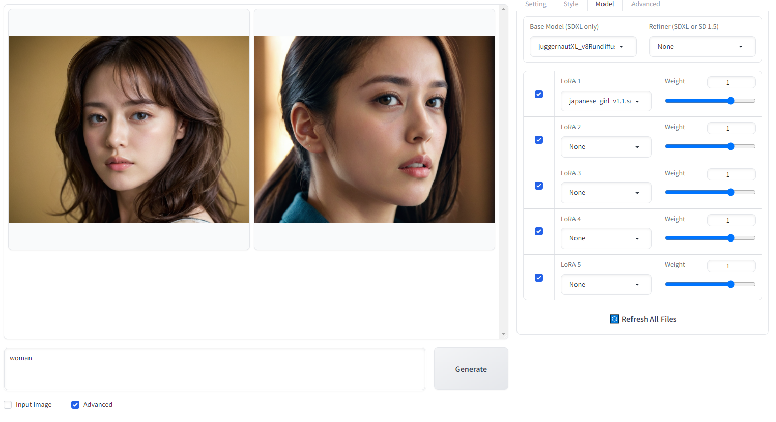This screenshot has width=776, height=422.
Task: Uncheck the Advanced checkbox
Action: click(x=75, y=405)
